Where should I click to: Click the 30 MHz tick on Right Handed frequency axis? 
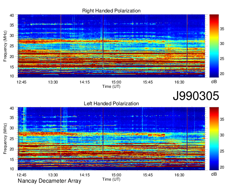12,36
